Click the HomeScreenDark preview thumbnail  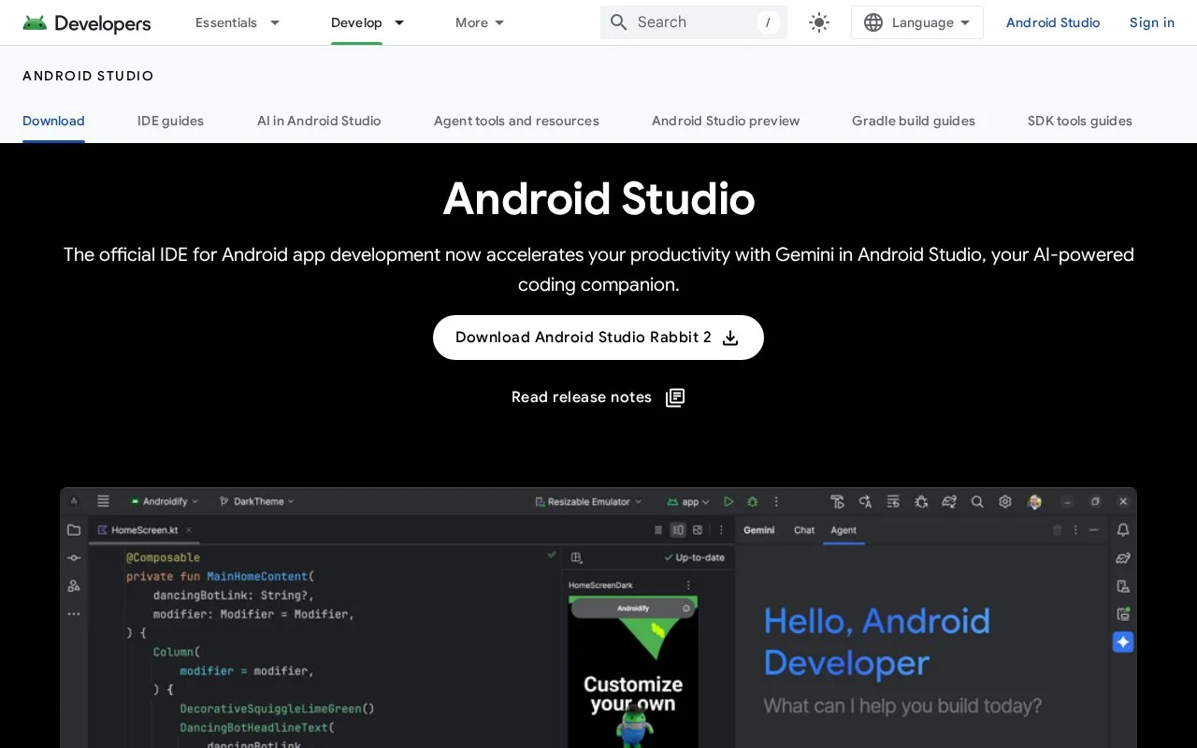(x=633, y=671)
